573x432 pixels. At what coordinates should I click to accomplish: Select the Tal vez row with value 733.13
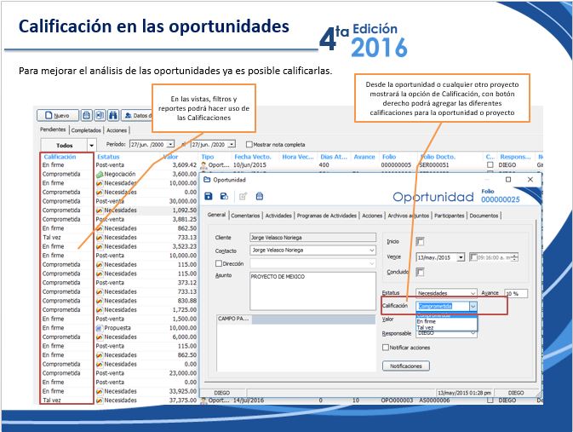(x=119, y=238)
